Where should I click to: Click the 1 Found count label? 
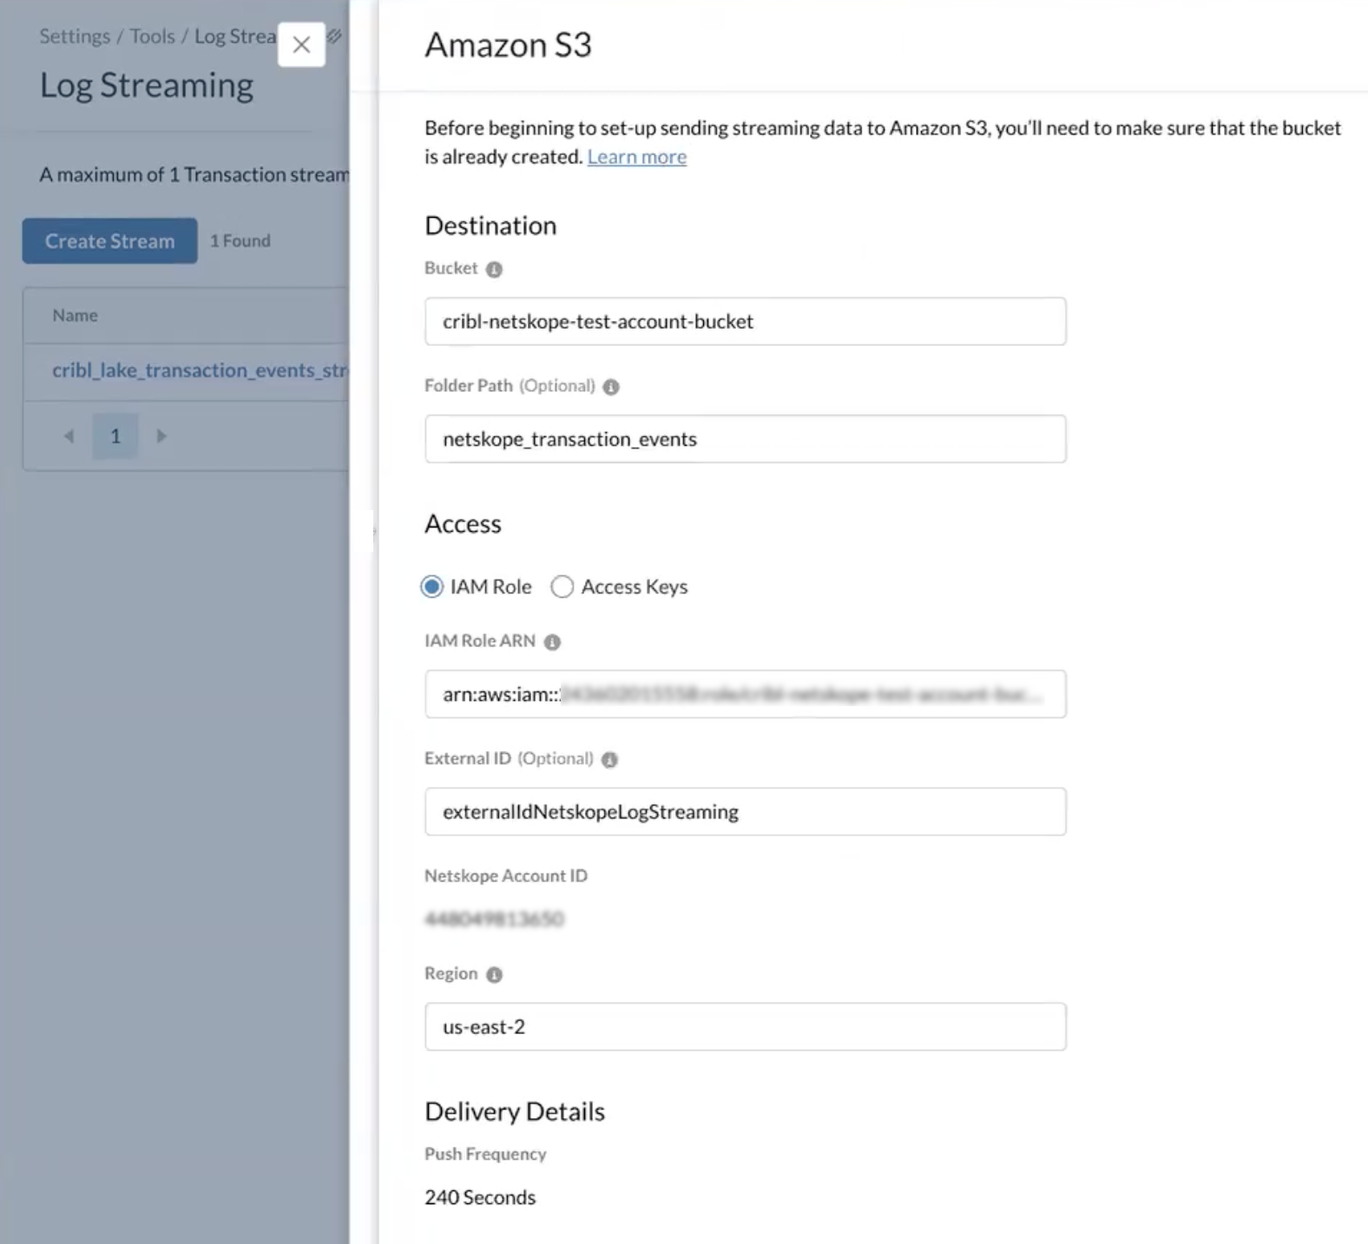[x=240, y=241]
